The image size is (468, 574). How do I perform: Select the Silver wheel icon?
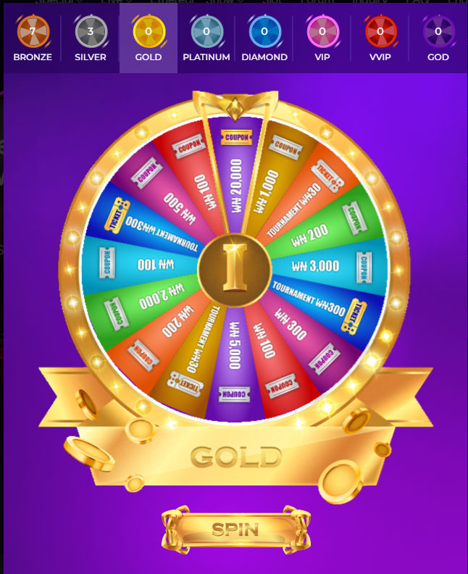(91, 31)
